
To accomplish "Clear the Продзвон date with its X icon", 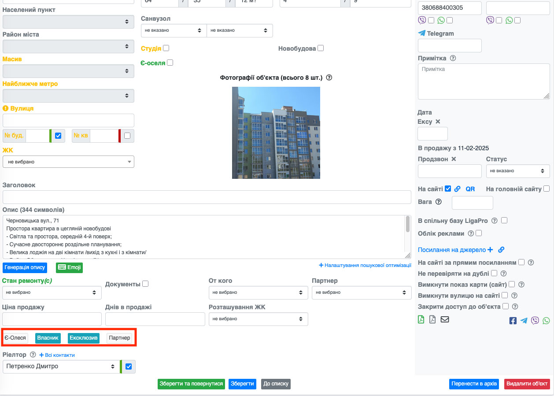I will coord(454,159).
